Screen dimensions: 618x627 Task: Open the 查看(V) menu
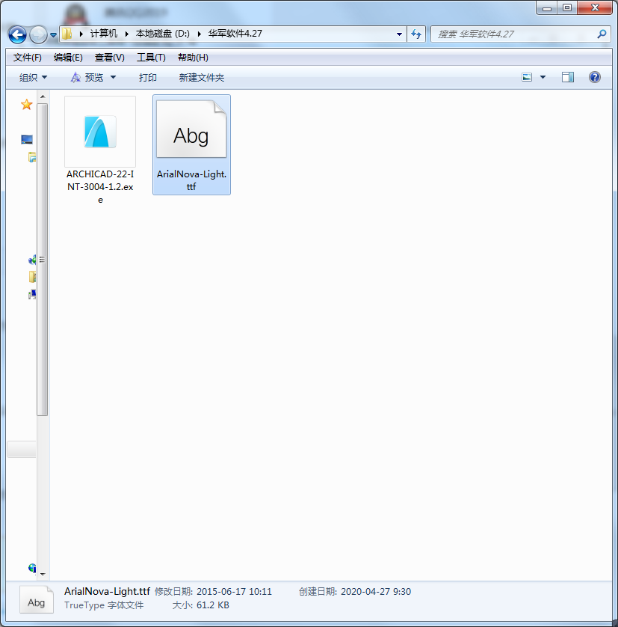pyautogui.click(x=109, y=58)
